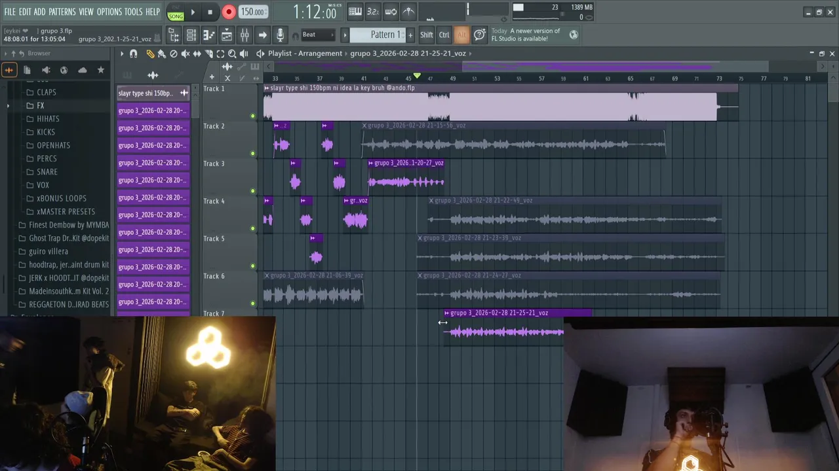Select the Slice tool in playlist toolbar
Screen dimensions: 839x471
[x=209, y=54]
